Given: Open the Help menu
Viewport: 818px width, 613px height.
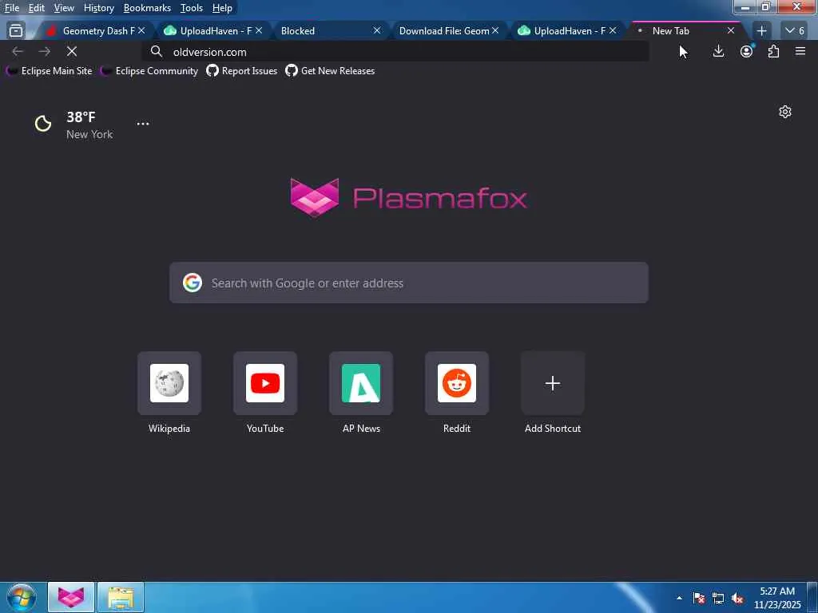Looking at the screenshot, I should [222, 8].
